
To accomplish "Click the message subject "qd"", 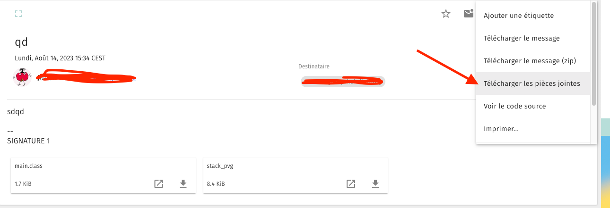I will pyautogui.click(x=22, y=42).
